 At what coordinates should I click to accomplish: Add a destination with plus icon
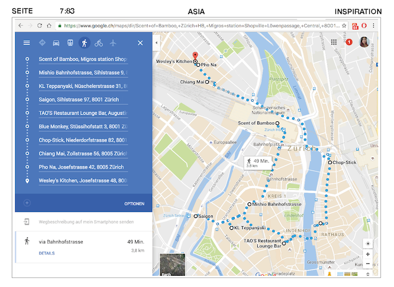pos(27,203)
